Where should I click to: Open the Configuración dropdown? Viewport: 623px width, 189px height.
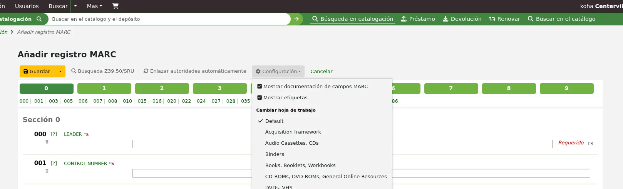pyautogui.click(x=278, y=71)
